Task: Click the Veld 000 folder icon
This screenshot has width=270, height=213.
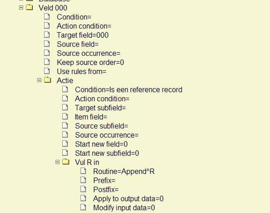Action: tap(30, 8)
